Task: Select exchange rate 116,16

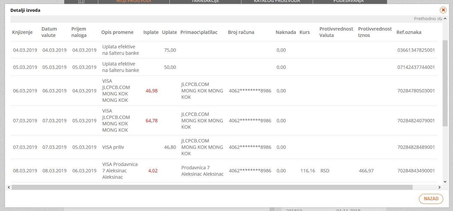Action: tap(308, 171)
